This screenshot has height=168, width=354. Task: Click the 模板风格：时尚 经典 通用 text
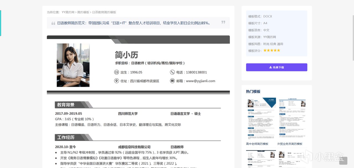coord(266,44)
